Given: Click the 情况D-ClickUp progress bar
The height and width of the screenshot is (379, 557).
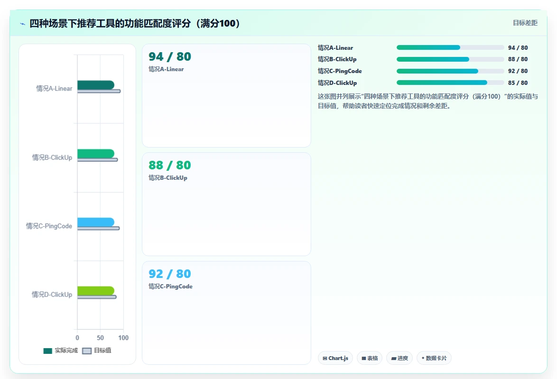Looking at the screenshot, I should pos(450,83).
